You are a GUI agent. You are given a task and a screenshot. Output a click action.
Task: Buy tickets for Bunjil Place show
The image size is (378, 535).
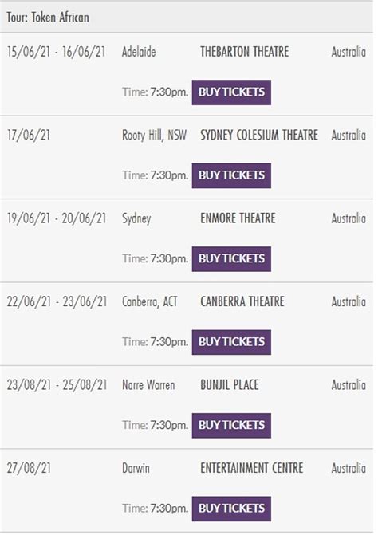pos(231,426)
